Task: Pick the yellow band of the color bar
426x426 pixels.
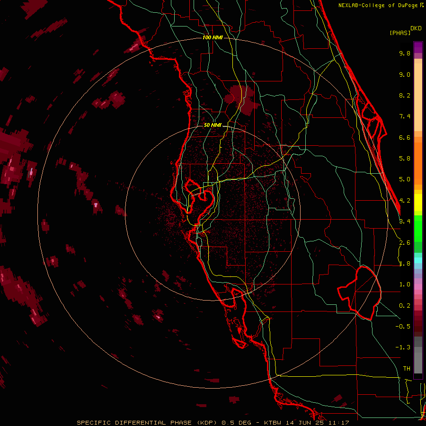Action: point(418,203)
